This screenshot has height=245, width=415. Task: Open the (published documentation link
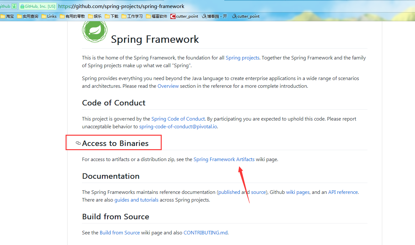point(229,192)
